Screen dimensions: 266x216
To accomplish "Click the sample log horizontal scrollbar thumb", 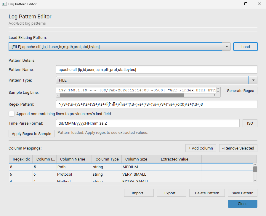I will pyautogui.click(x=122, y=95).
